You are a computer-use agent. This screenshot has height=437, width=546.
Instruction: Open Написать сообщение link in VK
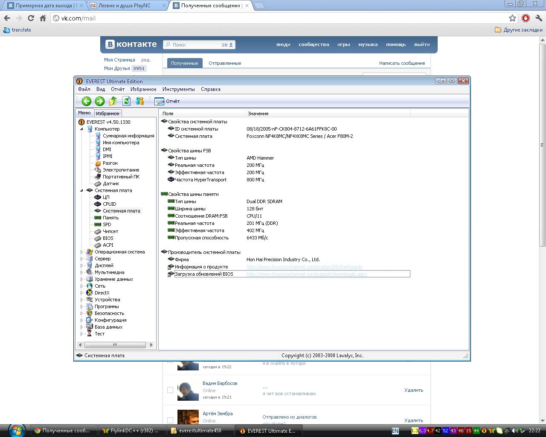click(x=402, y=63)
